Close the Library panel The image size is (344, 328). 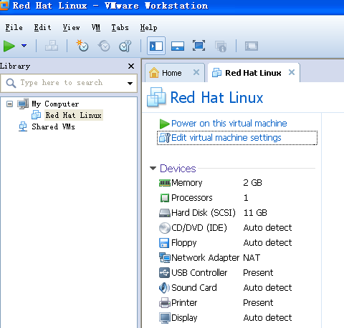pyautogui.click(x=131, y=66)
